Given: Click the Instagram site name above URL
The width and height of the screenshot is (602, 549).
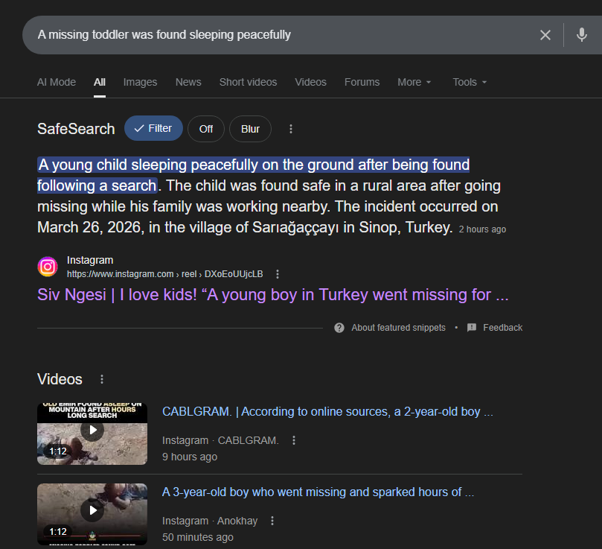Looking at the screenshot, I should click(90, 260).
